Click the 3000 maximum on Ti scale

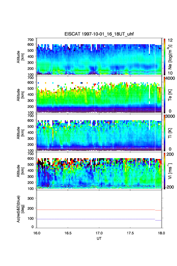point(170,116)
